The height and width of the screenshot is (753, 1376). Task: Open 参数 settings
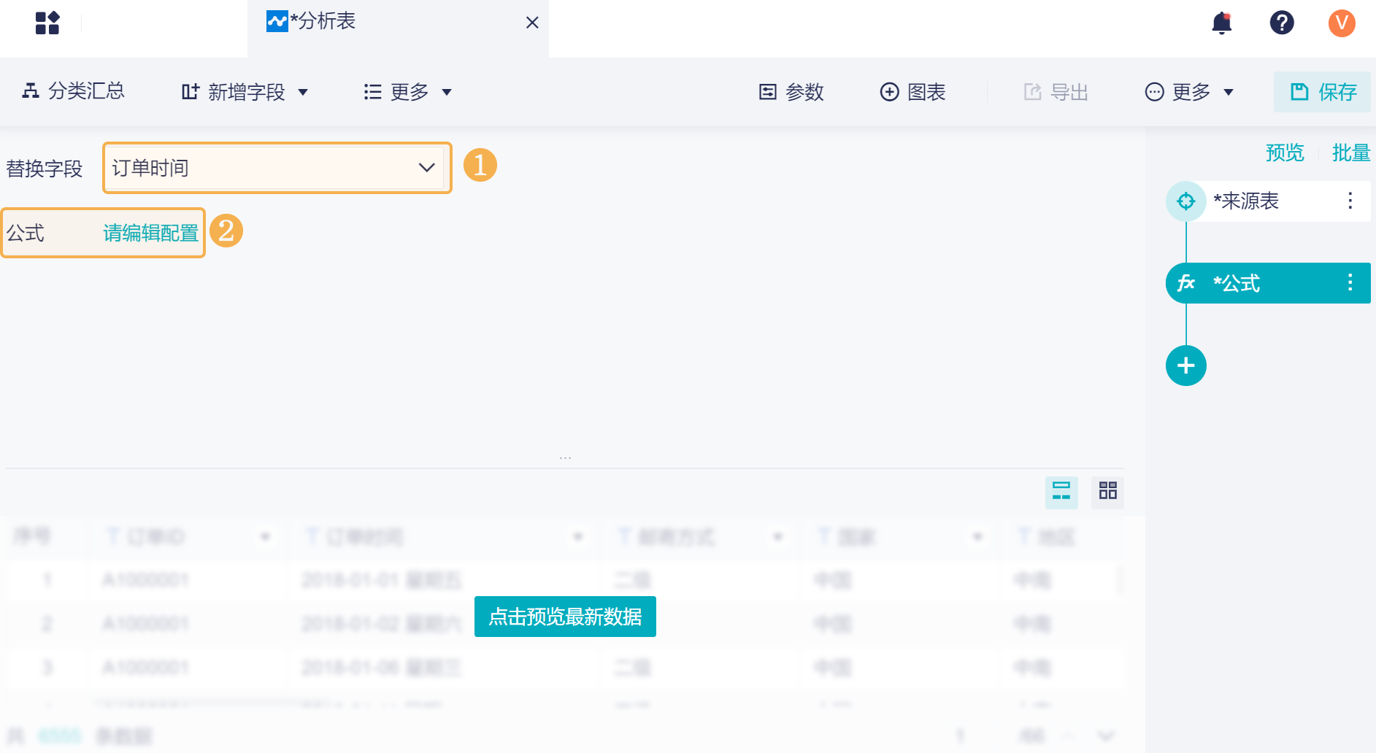tap(791, 92)
